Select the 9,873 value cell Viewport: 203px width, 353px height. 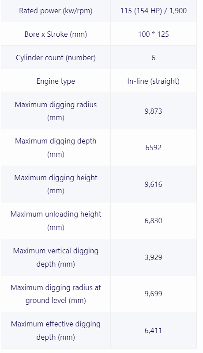[x=154, y=111]
